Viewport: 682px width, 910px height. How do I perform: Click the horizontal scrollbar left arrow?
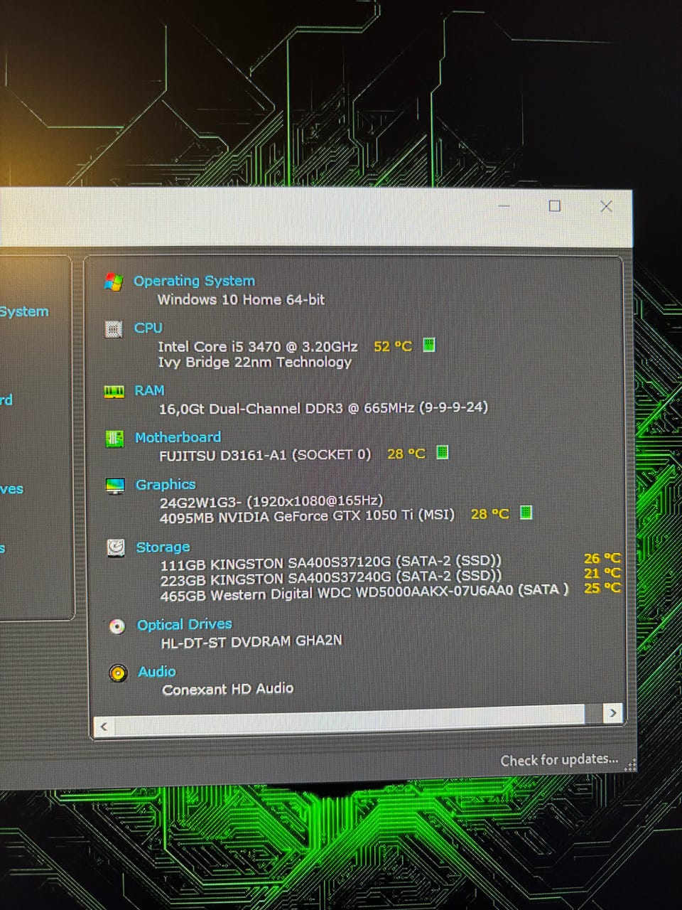[104, 726]
